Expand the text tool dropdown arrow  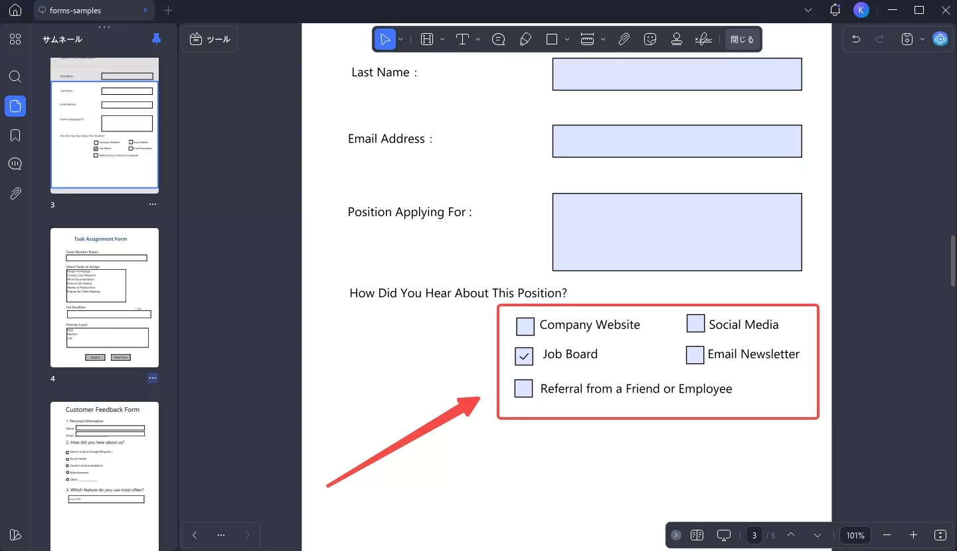478,40
